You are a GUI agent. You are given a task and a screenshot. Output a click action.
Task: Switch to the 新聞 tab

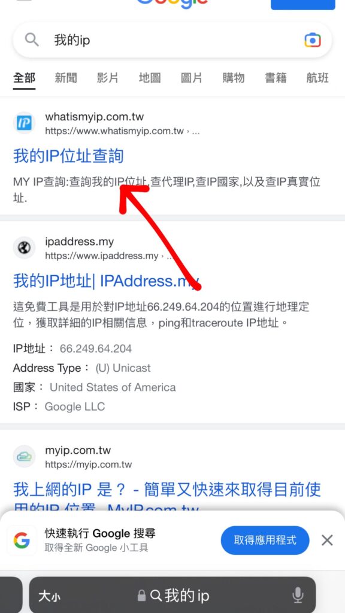point(66,78)
